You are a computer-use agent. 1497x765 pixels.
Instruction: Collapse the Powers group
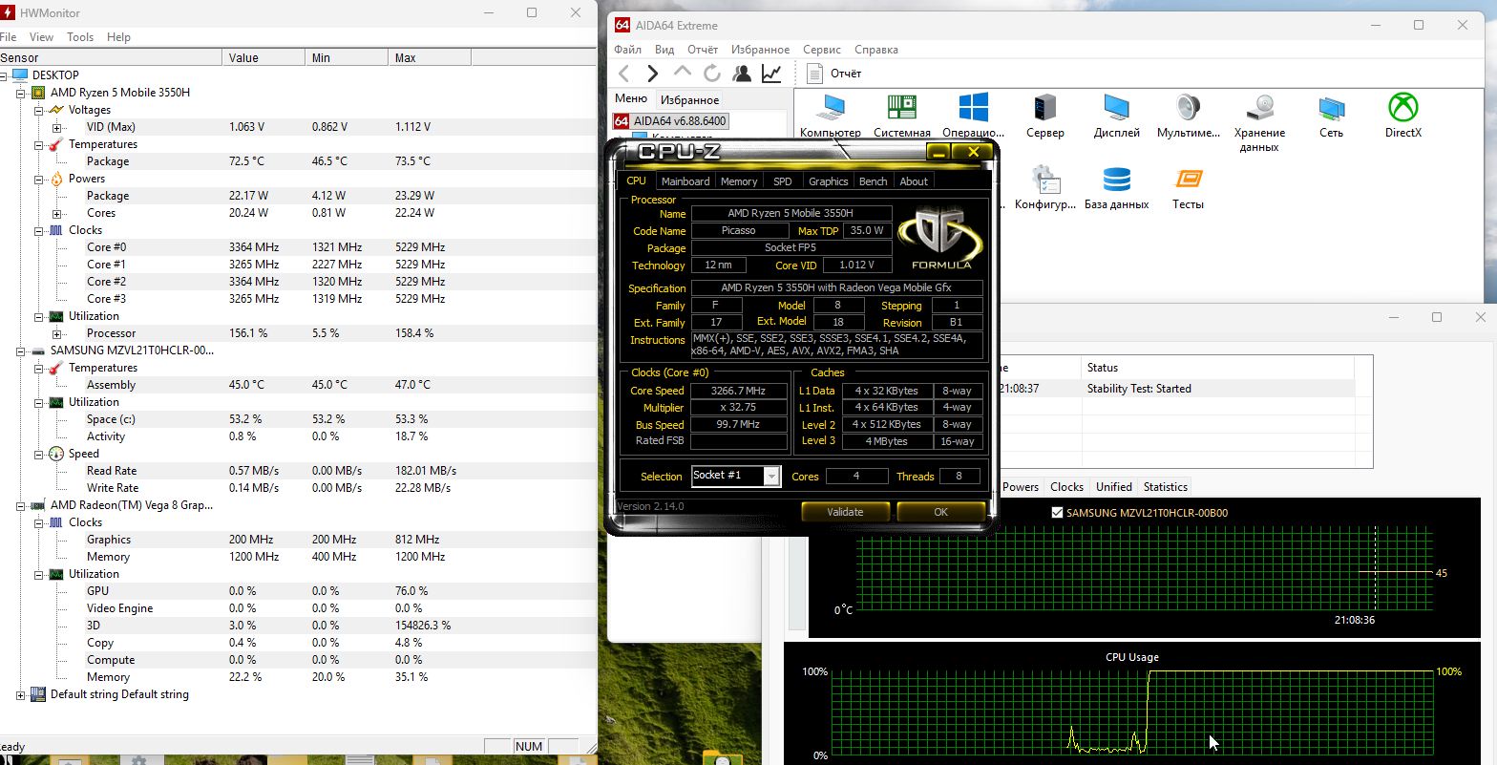click(39, 179)
